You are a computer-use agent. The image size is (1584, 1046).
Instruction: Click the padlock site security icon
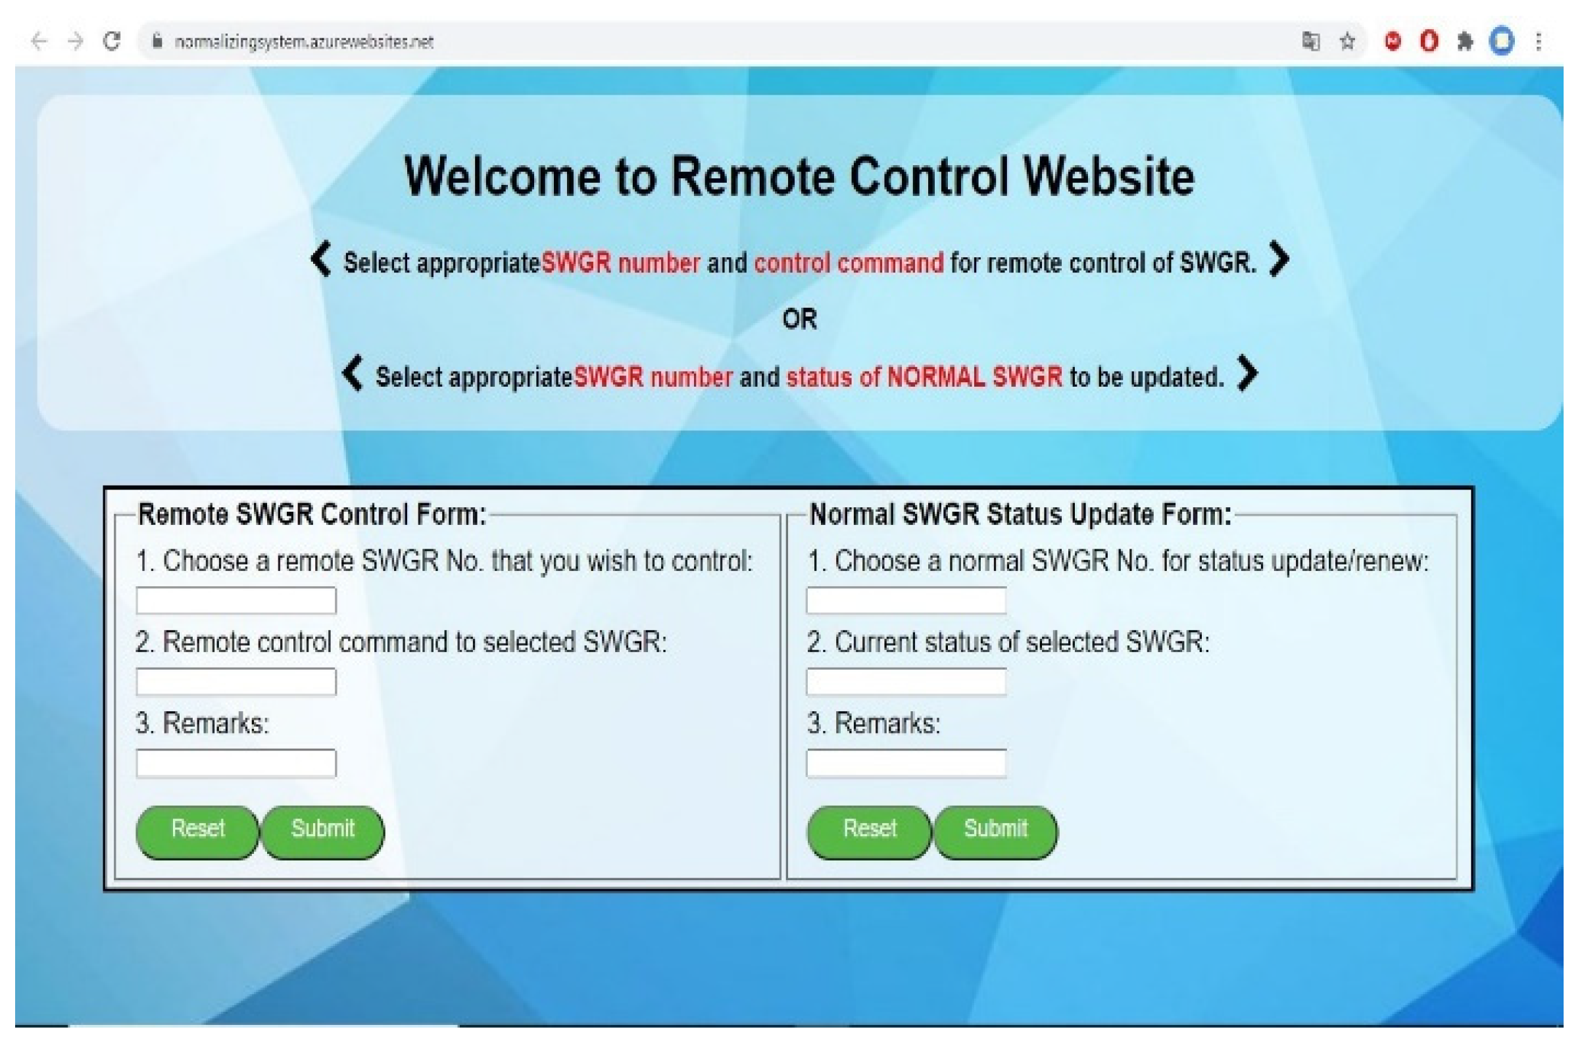[x=157, y=41]
